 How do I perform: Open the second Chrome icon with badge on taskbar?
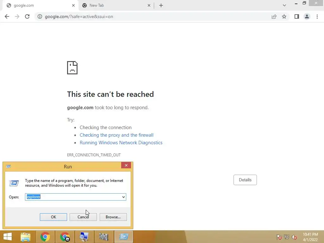[x=65, y=237]
